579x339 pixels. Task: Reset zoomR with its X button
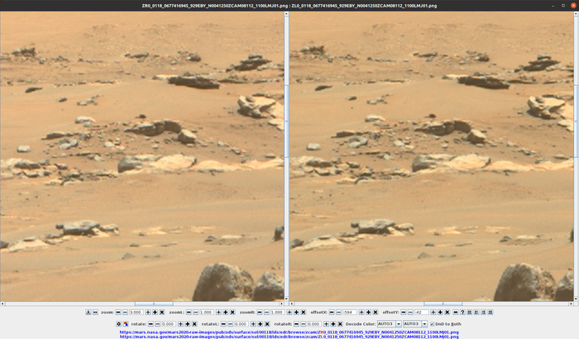[304, 313]
